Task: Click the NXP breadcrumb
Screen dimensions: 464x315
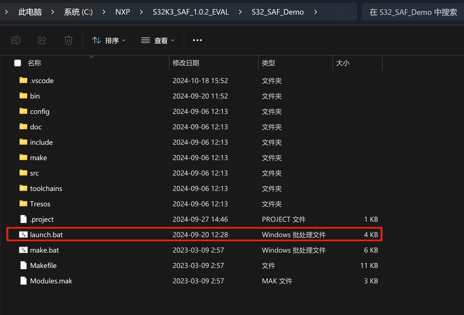Action: tap(123, 12)
